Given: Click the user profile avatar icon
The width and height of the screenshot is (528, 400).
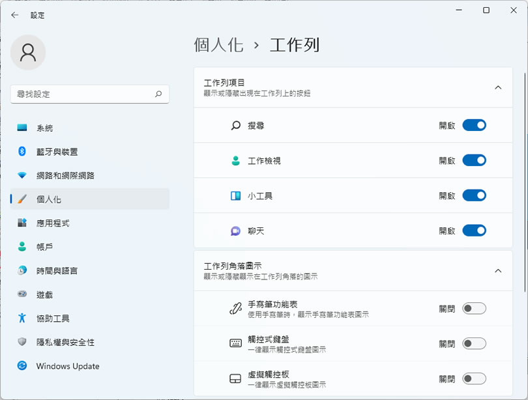Looking at the screenshot, I should pos(28,52).
